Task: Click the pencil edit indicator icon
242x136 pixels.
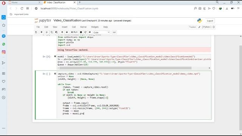Action: coord(199,27)
